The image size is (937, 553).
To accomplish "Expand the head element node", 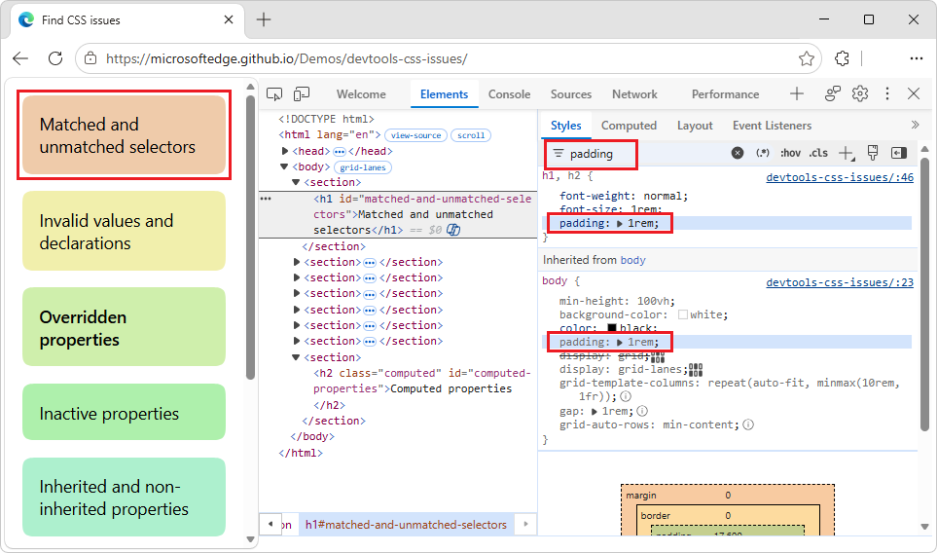I will (x=285, y=151).
